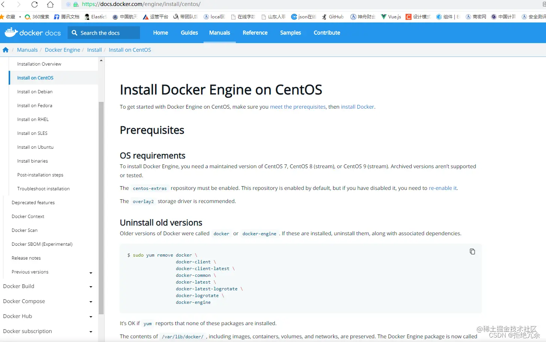Image resolution: width=546 pixels, height=342 pixels.
Task: Expand the Docker Hub sidebar section
Action: (91, 317)
